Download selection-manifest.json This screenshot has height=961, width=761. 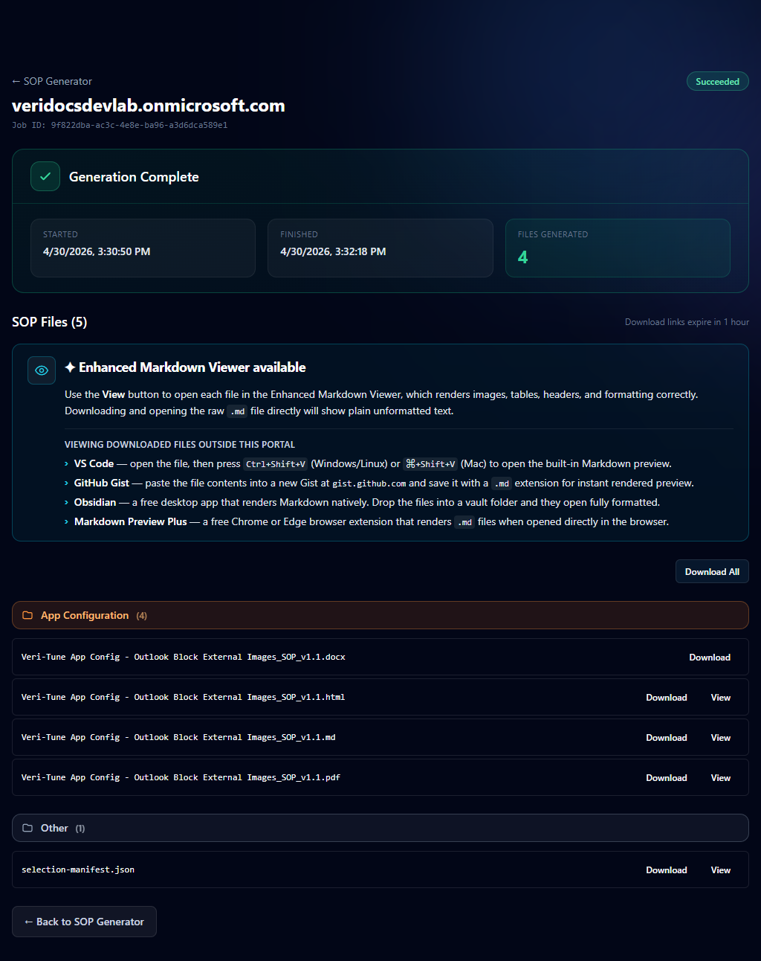click(667, 870)
